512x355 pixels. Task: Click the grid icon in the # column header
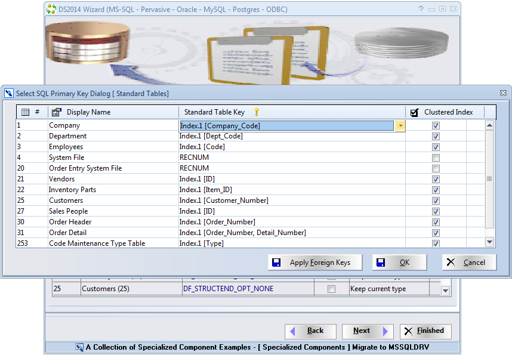[25, 112]
